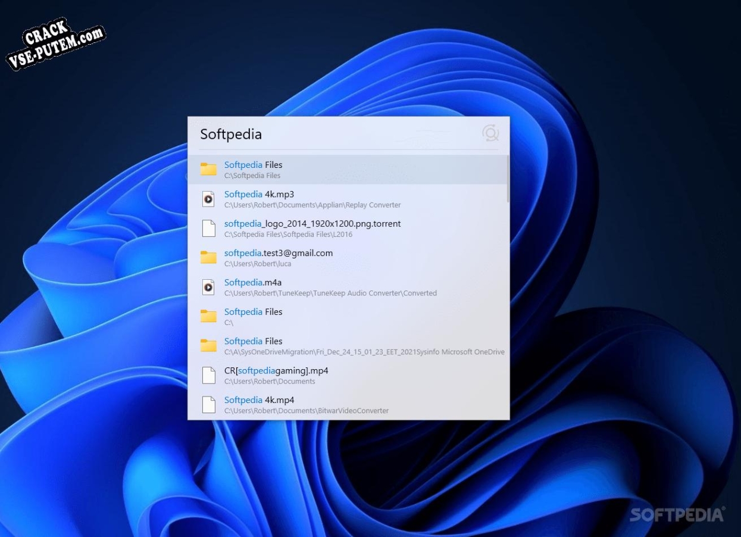
Task: Click the TuneKeep Audio Converter path text
Action: tap(330, 294)
